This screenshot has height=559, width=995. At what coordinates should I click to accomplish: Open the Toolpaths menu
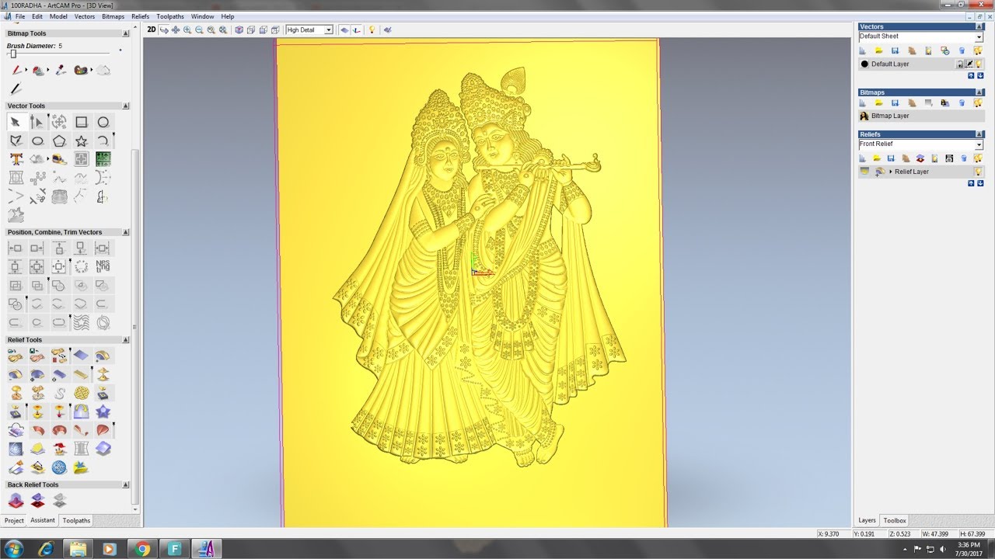[170, 16]
